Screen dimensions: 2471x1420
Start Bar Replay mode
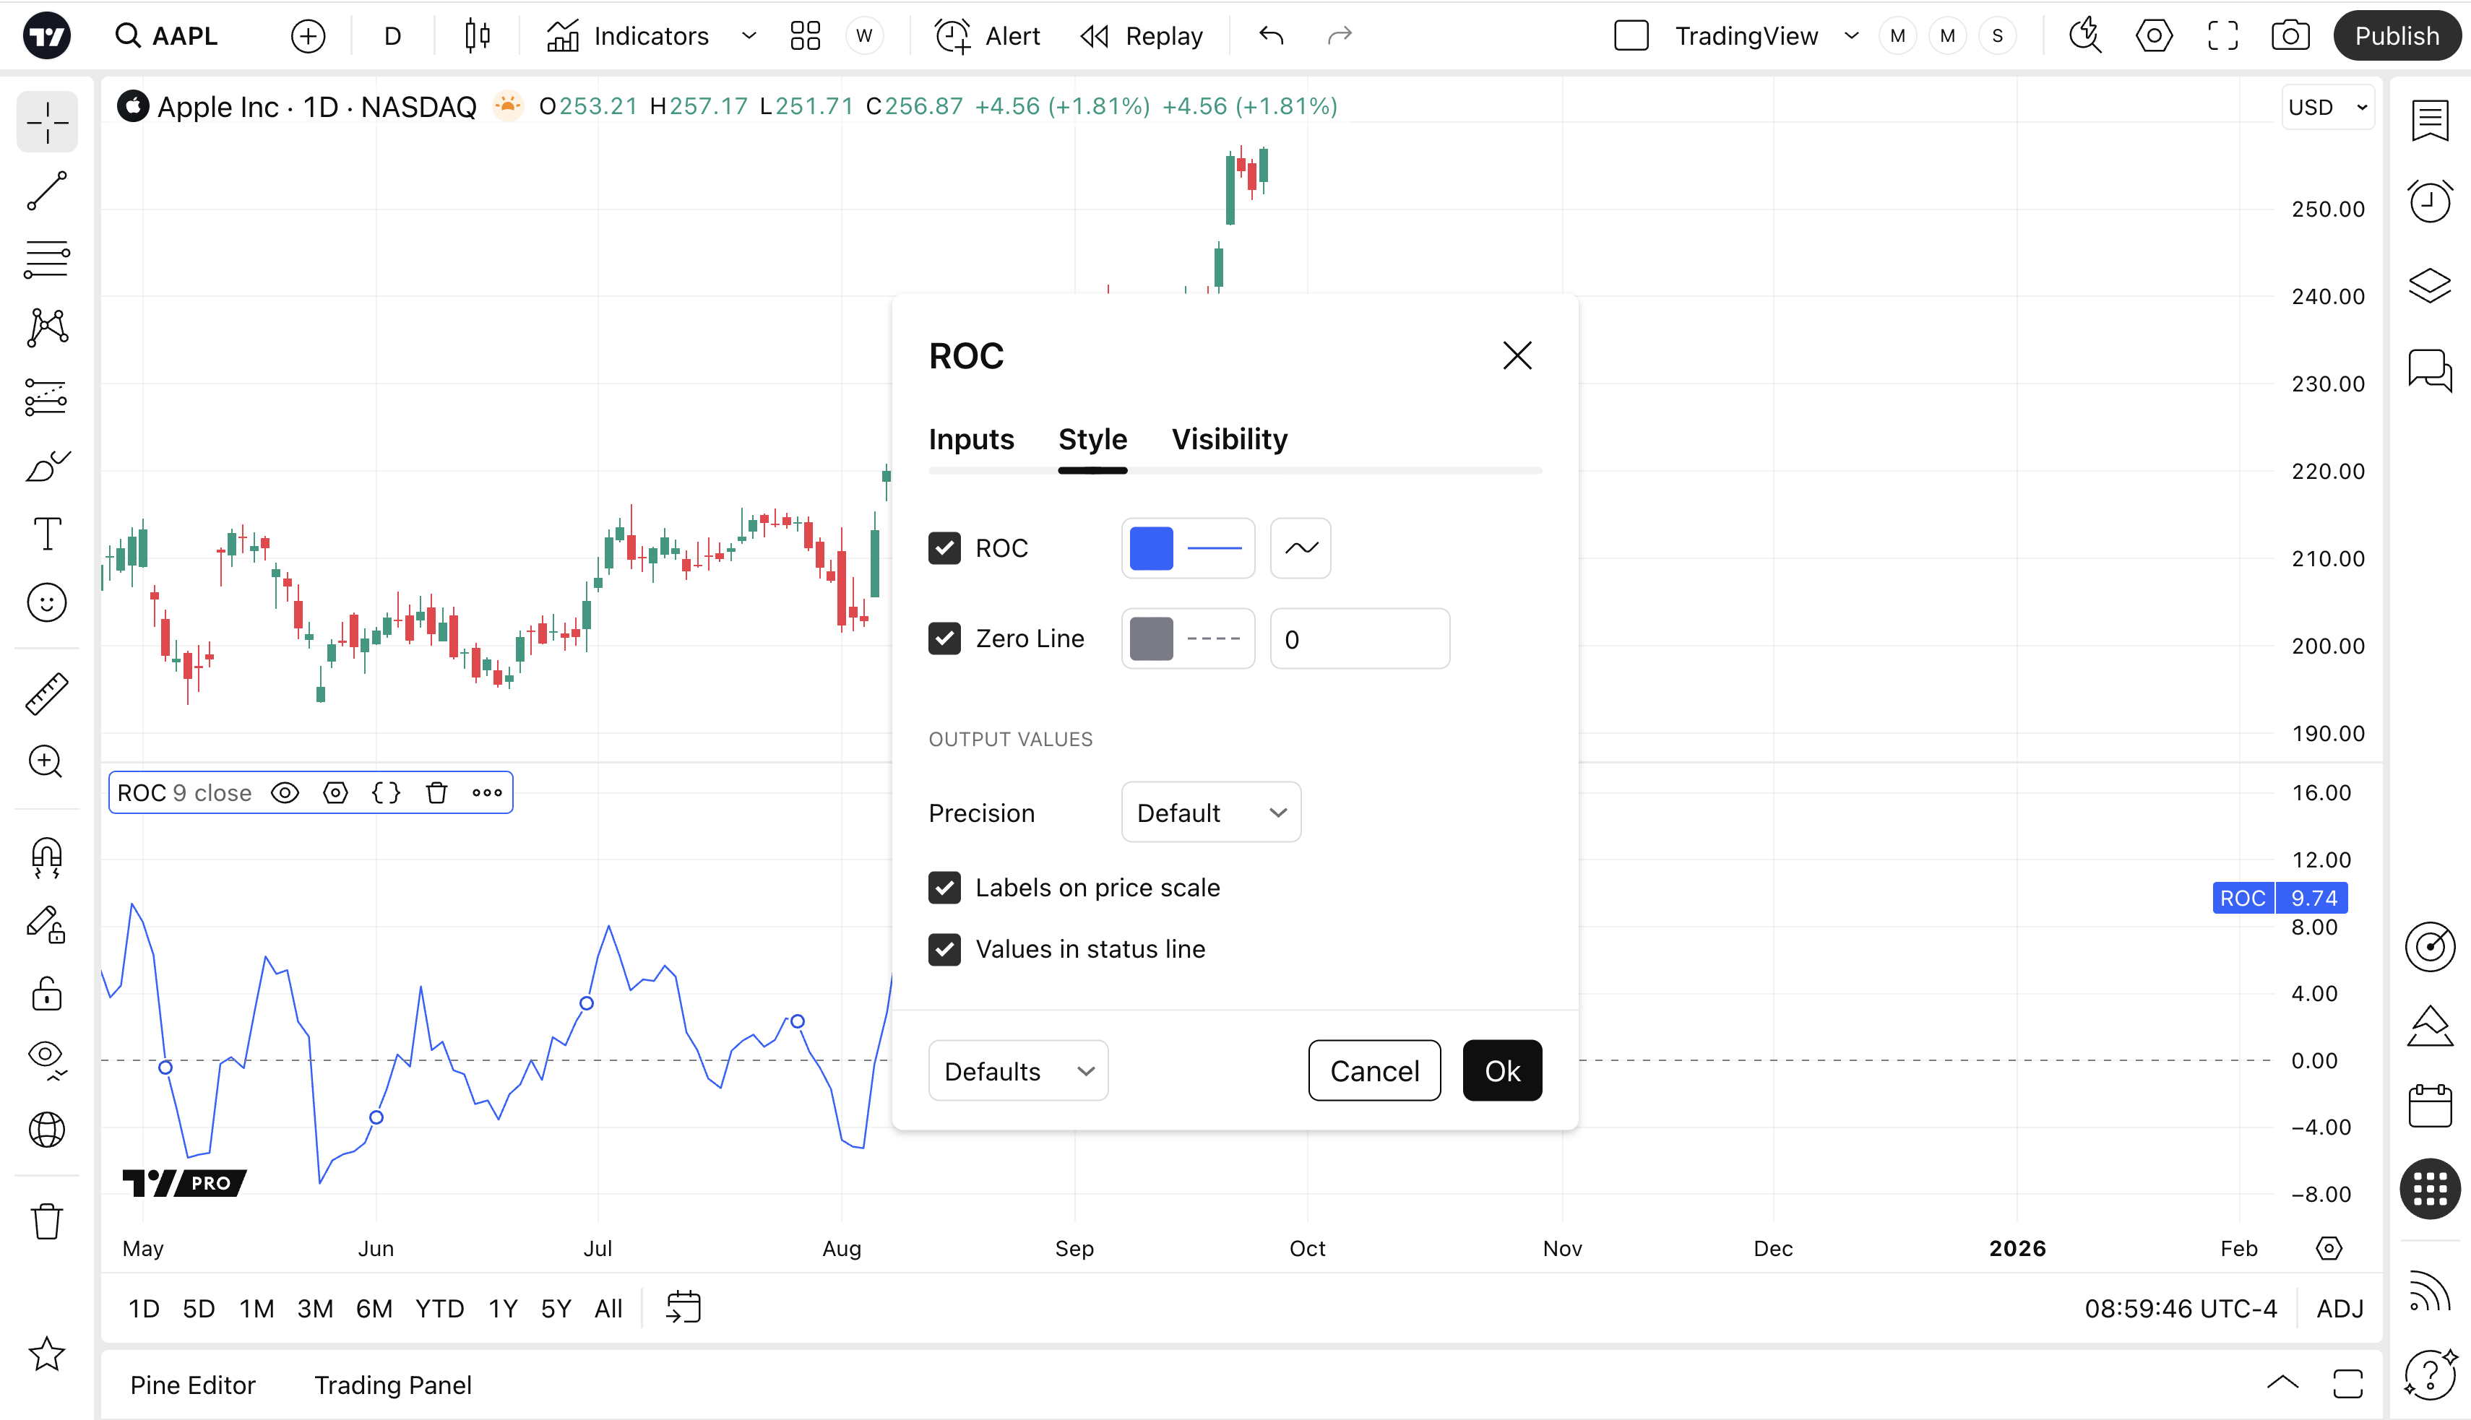coord(1142,36)
